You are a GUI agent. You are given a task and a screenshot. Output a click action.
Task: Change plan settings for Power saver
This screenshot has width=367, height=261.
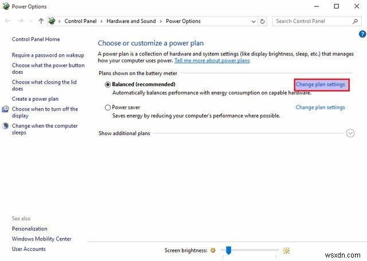coord(320,107)
